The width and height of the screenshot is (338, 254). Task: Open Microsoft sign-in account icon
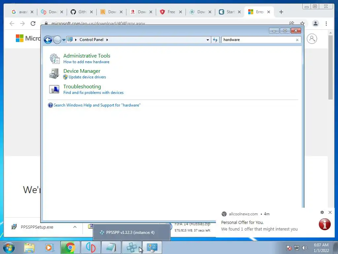point(312,39)
